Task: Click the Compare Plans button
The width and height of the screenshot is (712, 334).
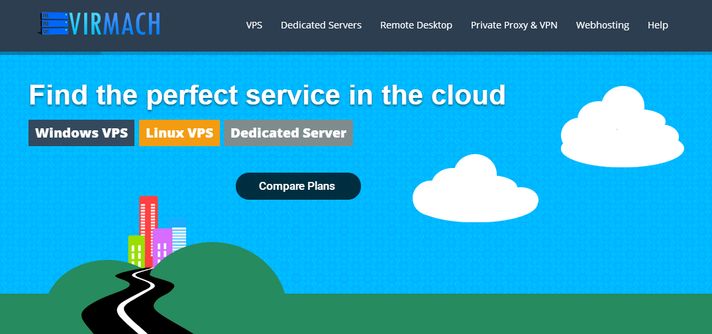Action: click(x=298, y=186)
